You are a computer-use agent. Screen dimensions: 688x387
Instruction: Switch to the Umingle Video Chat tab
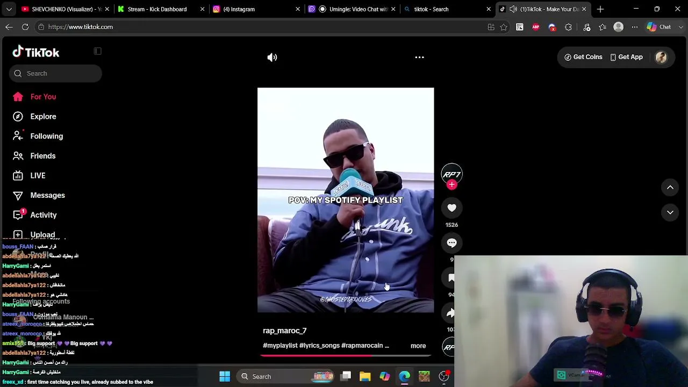coord(352,9)
